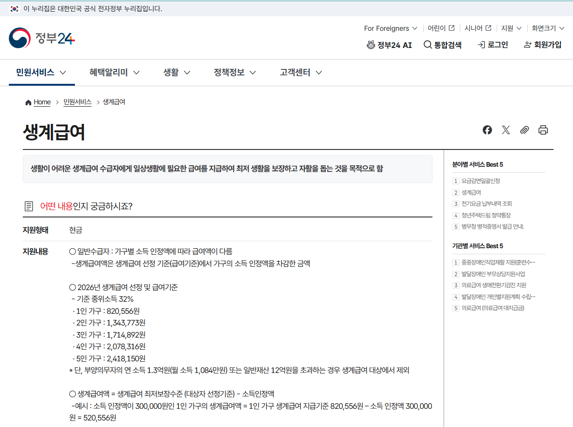
Task: Open 어린이 external link
Action: [x=441, y=28]
